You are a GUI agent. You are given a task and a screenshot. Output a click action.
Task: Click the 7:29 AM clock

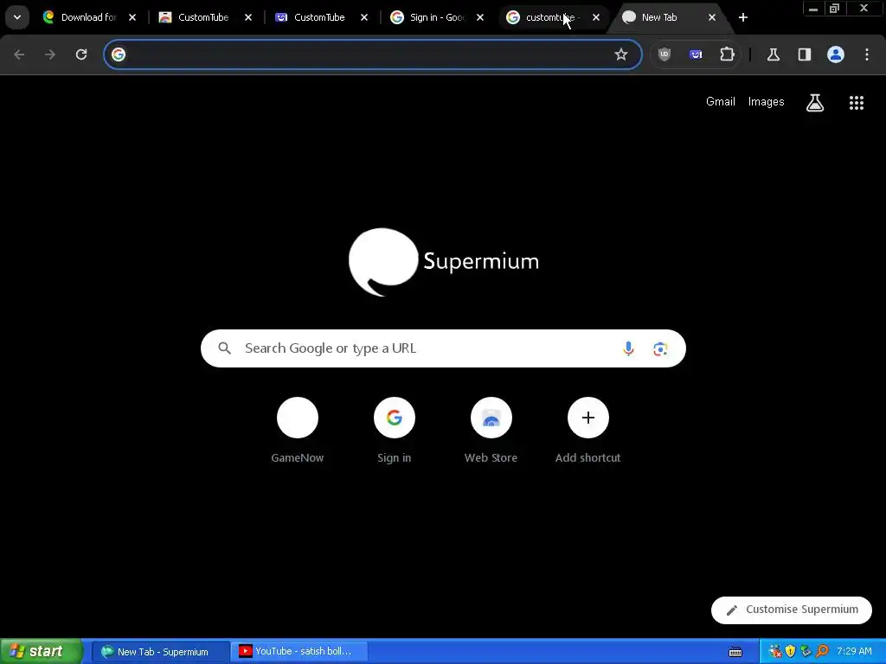pyautogui.click(x=854, y=652)
